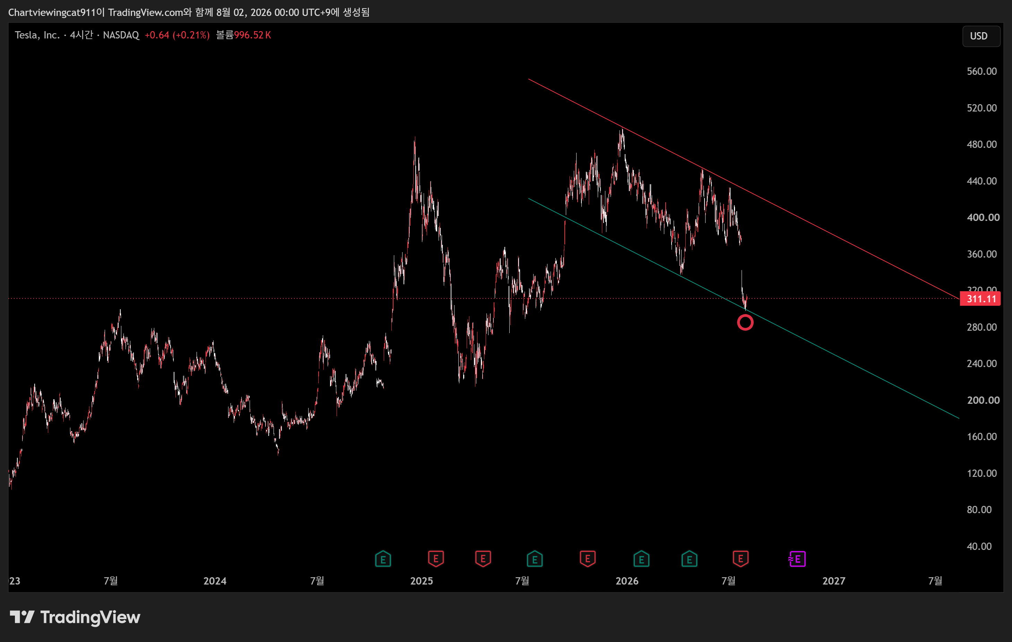Click the 520.00 price axis label
The width and height of the screenshot is (1012, 642).
click(982, 108)
